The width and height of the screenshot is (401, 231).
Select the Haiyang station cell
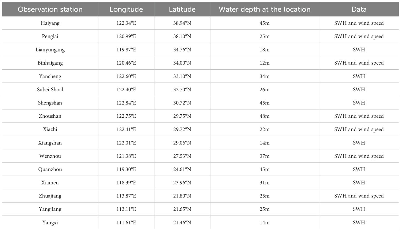pyautogui.click(x=50, y=23)
